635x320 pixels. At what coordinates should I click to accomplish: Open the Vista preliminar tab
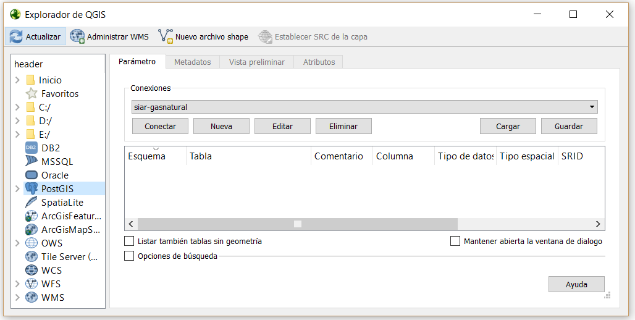click(257, 62)
